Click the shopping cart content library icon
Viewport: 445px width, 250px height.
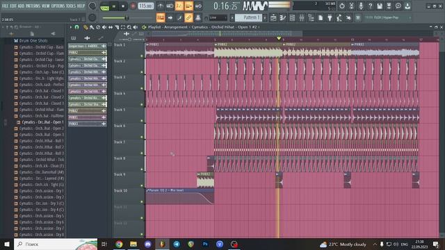[x=358, y=18]
